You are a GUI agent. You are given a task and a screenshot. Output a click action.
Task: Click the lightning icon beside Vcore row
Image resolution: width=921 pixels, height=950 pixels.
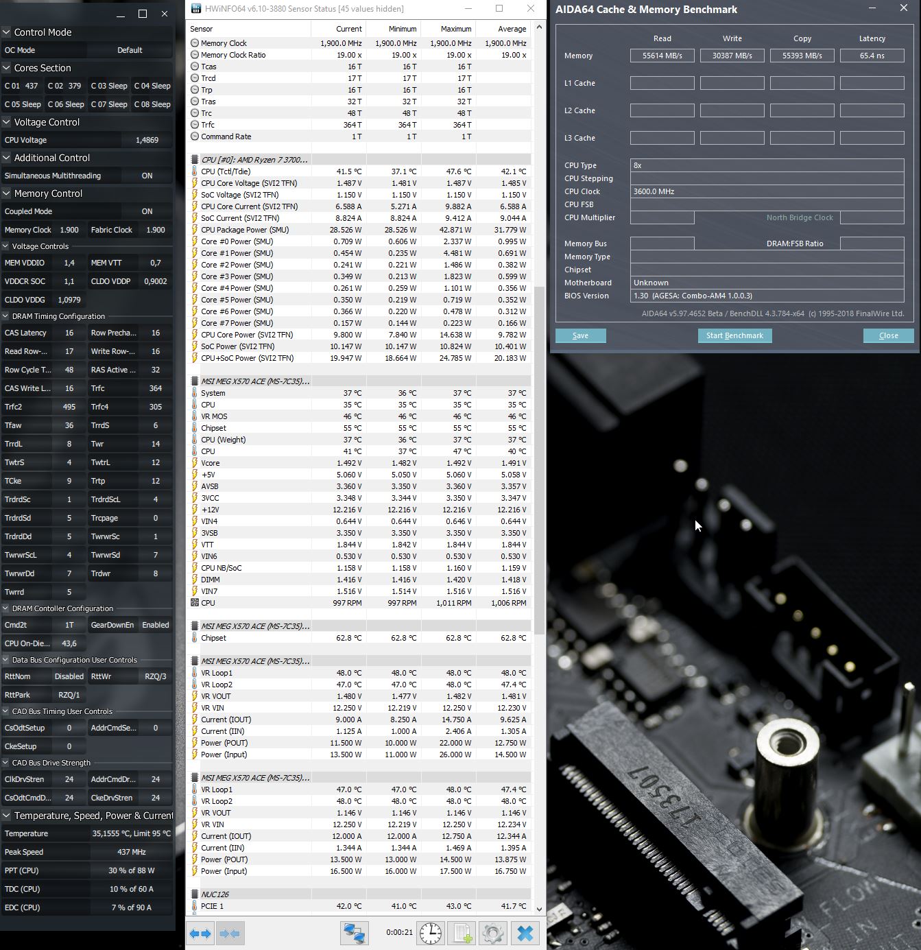[x=195, y=463]
